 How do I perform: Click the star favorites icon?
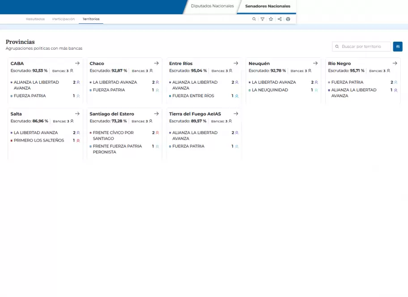271,19
